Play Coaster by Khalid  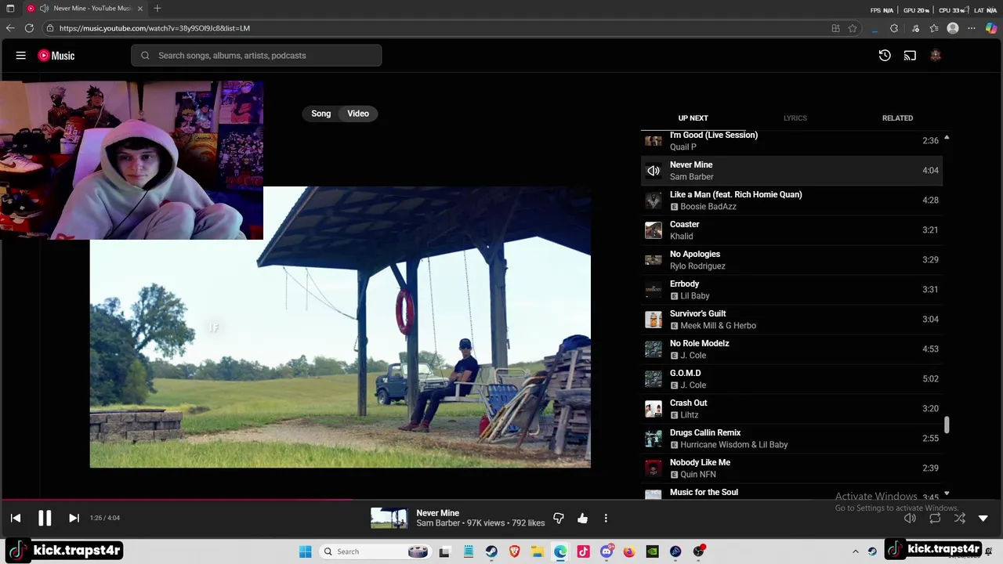791,230
